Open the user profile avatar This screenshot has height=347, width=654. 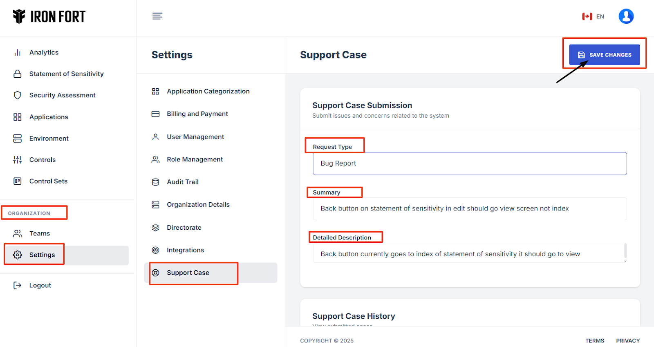coord(626,16)
